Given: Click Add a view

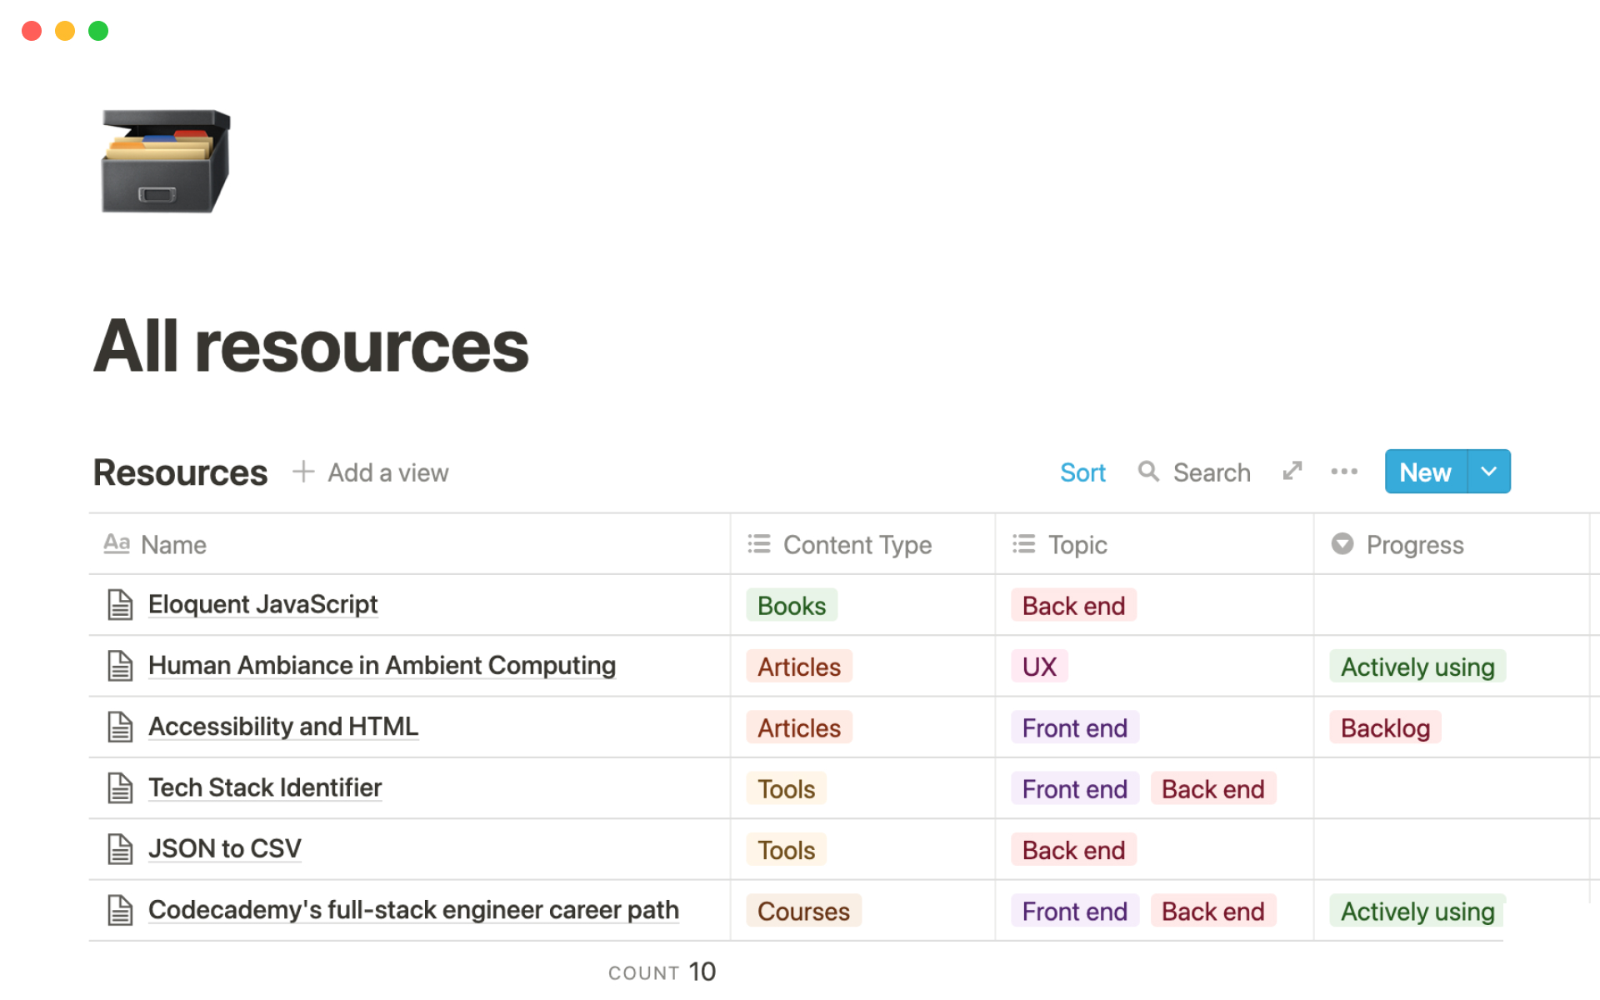Looking at the screenshot, I should 371,472.
